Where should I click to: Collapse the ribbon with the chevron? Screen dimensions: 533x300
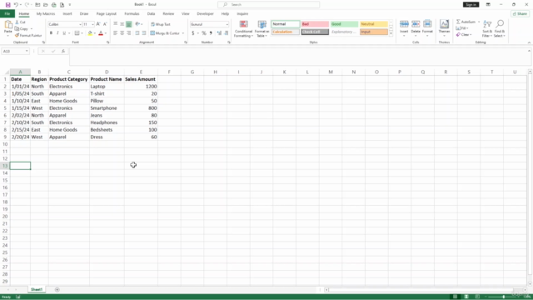529,42
